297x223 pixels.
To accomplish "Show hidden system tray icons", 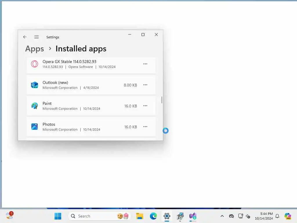I will pyautogui.click(x=222, y=216).
